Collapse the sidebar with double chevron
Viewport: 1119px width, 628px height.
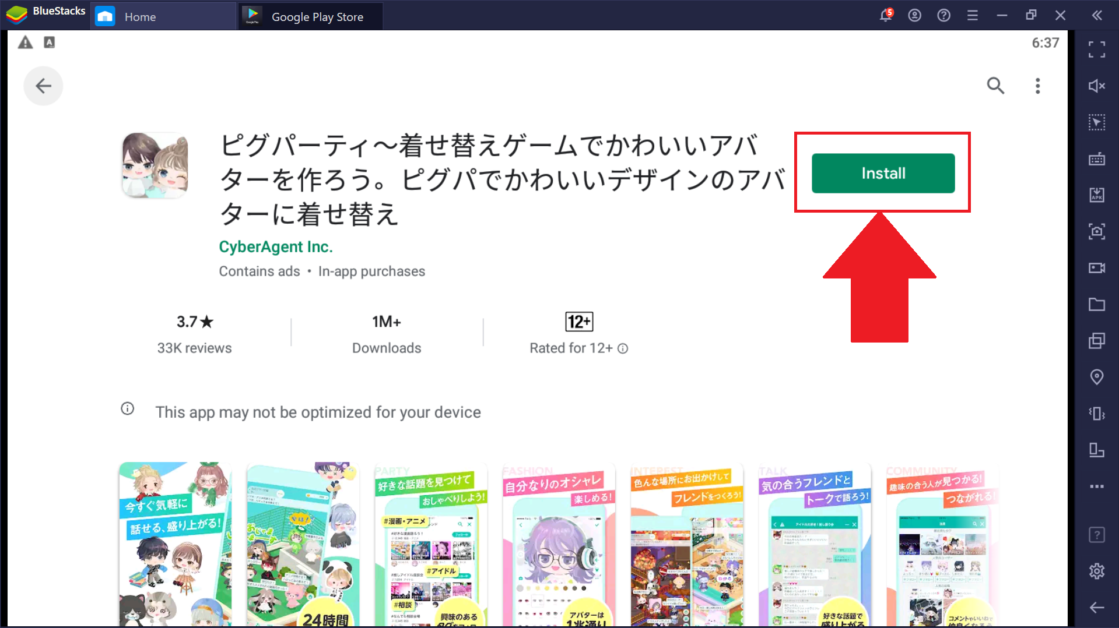tap(1097, 16)
